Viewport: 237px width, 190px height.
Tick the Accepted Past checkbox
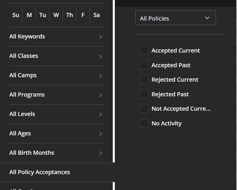point(144,65)
